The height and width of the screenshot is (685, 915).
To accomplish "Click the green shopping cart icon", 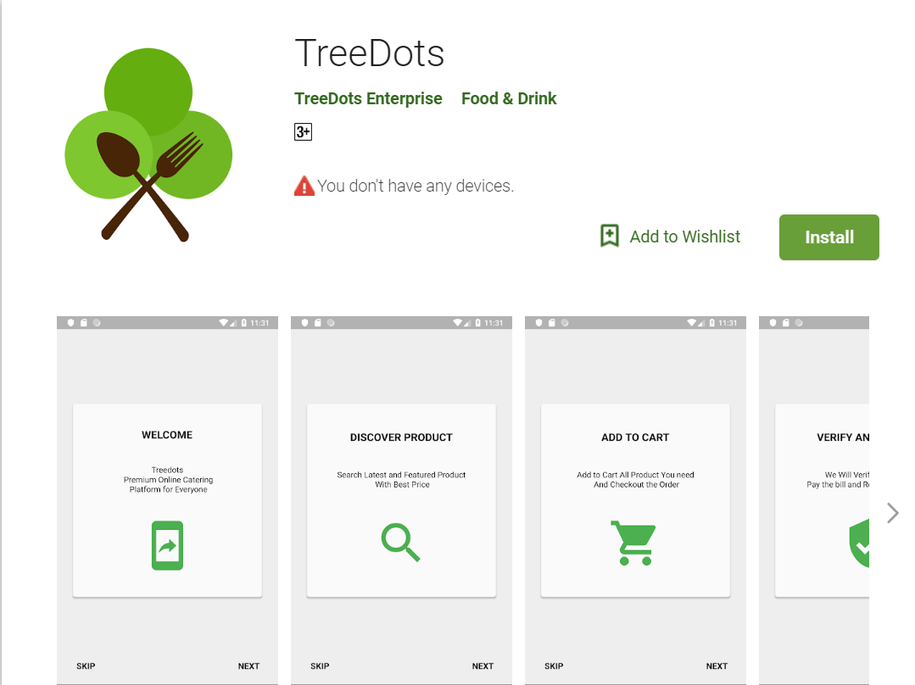I will [633, 543].
